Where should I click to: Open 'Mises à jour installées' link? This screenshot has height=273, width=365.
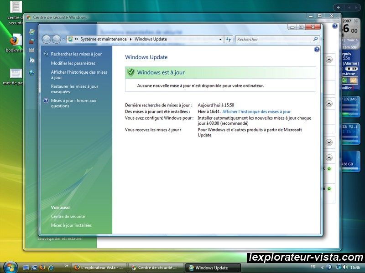(71, 225)
